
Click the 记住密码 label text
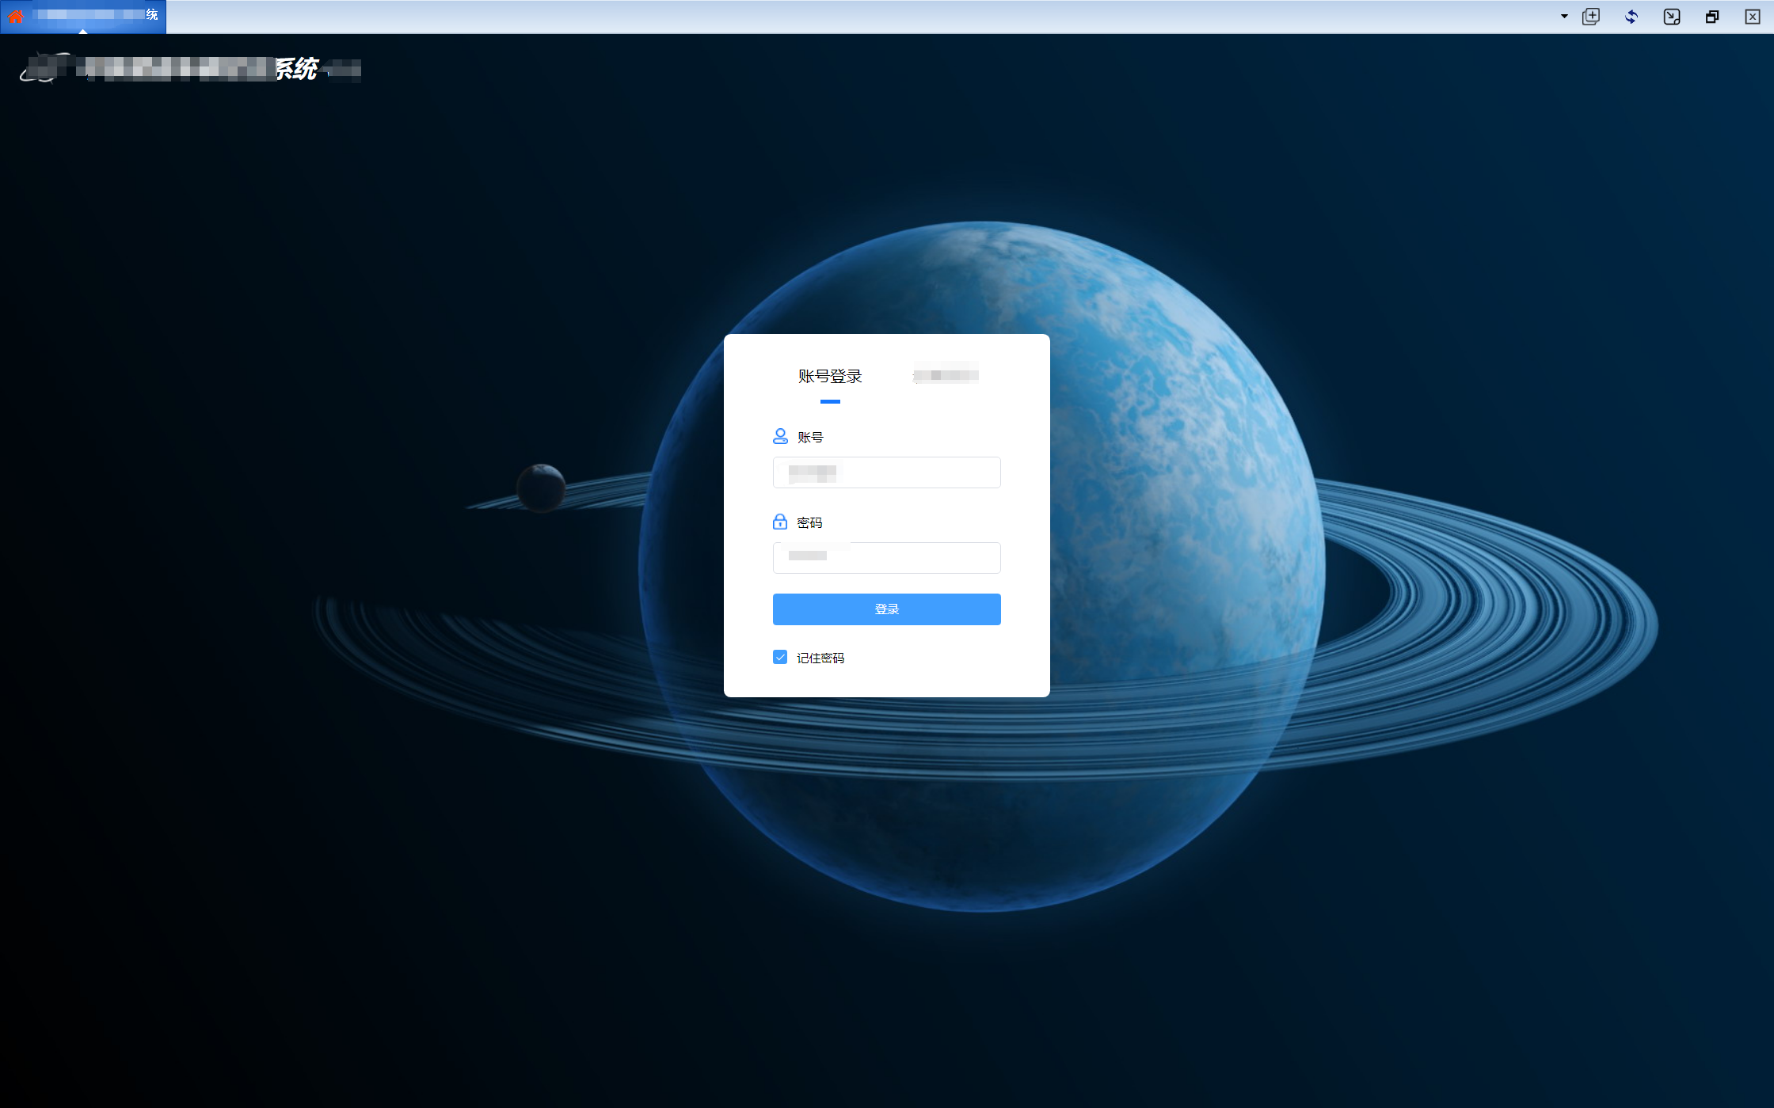point(820,658)
